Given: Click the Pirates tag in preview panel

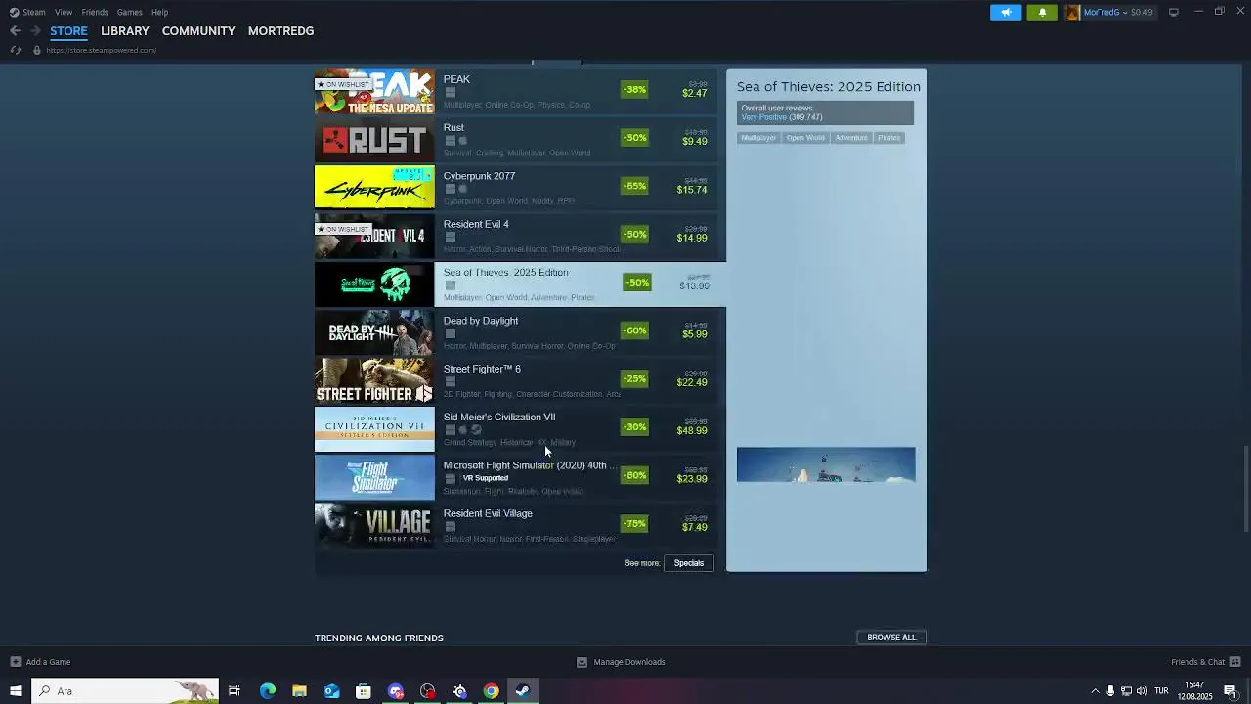Looking at the screenshot, I should tap(889, 138).
